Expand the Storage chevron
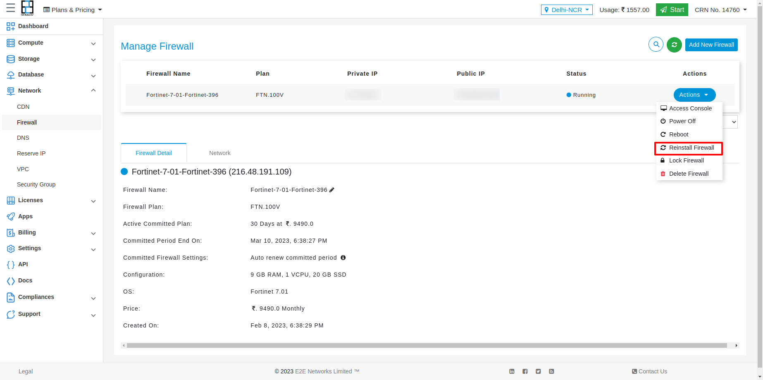The width and height of the screenshot is (763, 380). [x=93, y=60]
